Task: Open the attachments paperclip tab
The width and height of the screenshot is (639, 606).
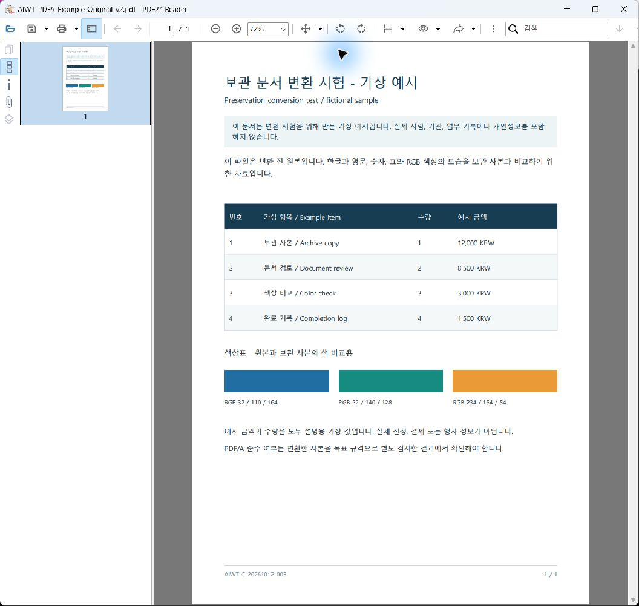Action: (x=9, y=102)
